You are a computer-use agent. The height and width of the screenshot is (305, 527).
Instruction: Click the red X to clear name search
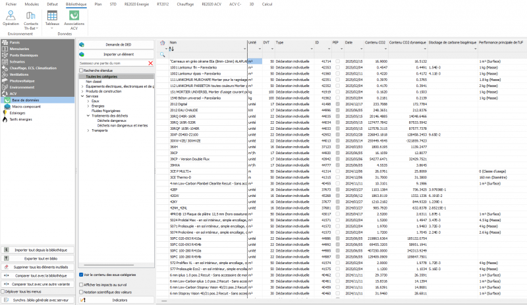[x=151, y=63]
